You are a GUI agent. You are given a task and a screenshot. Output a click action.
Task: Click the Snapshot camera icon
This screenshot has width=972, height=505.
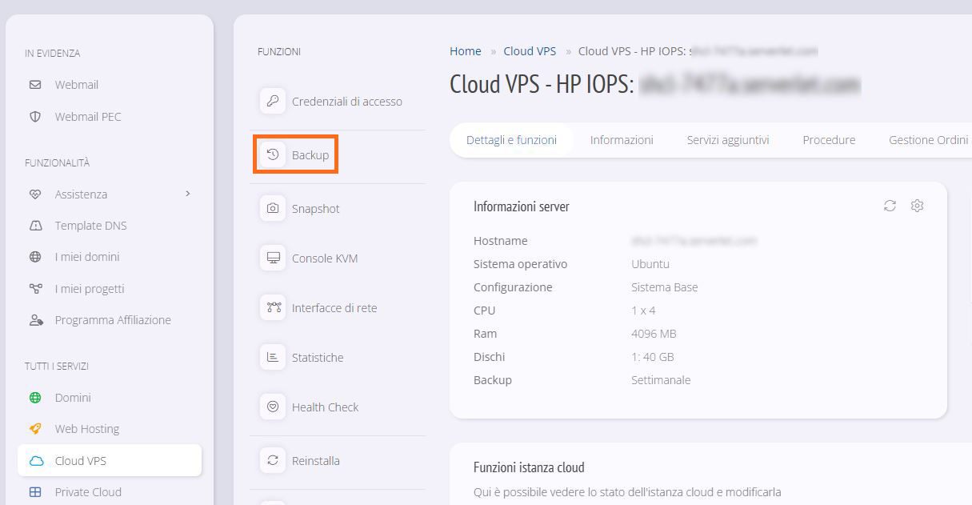pyautogui.click(x=273, y=209)
